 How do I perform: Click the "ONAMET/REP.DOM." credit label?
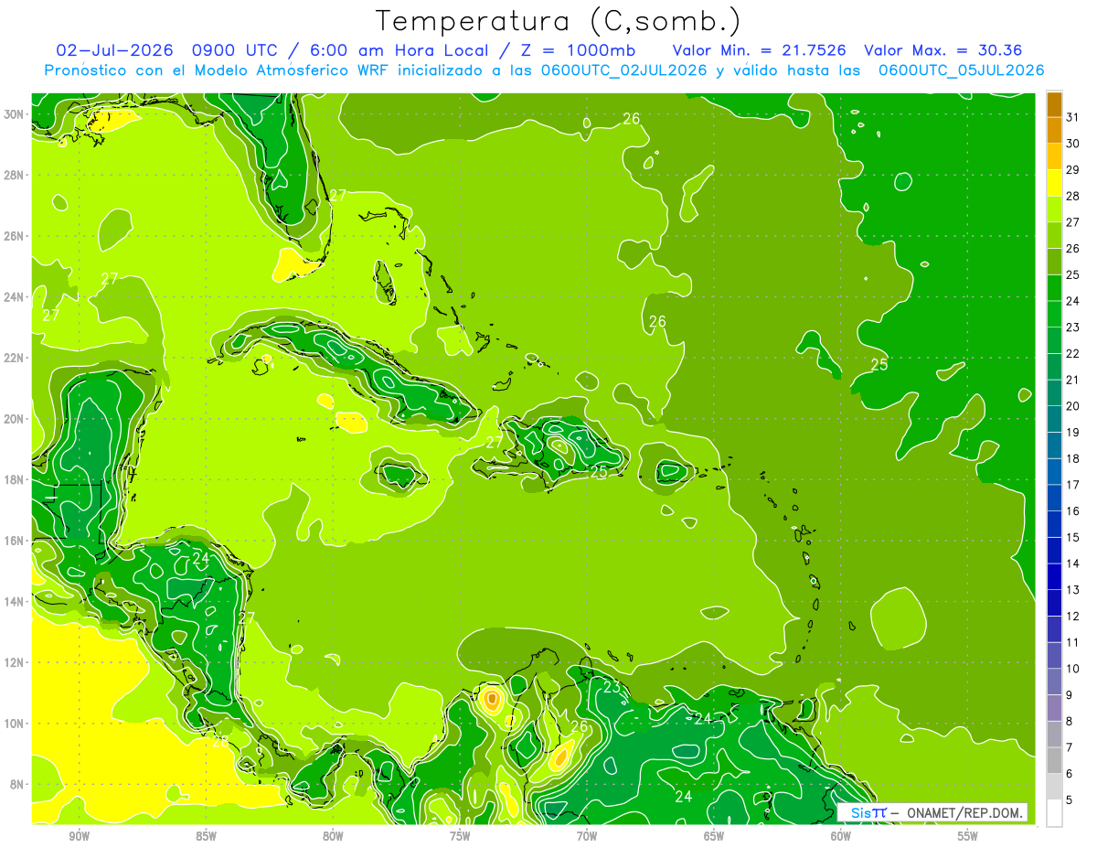(x=967, y=812)
